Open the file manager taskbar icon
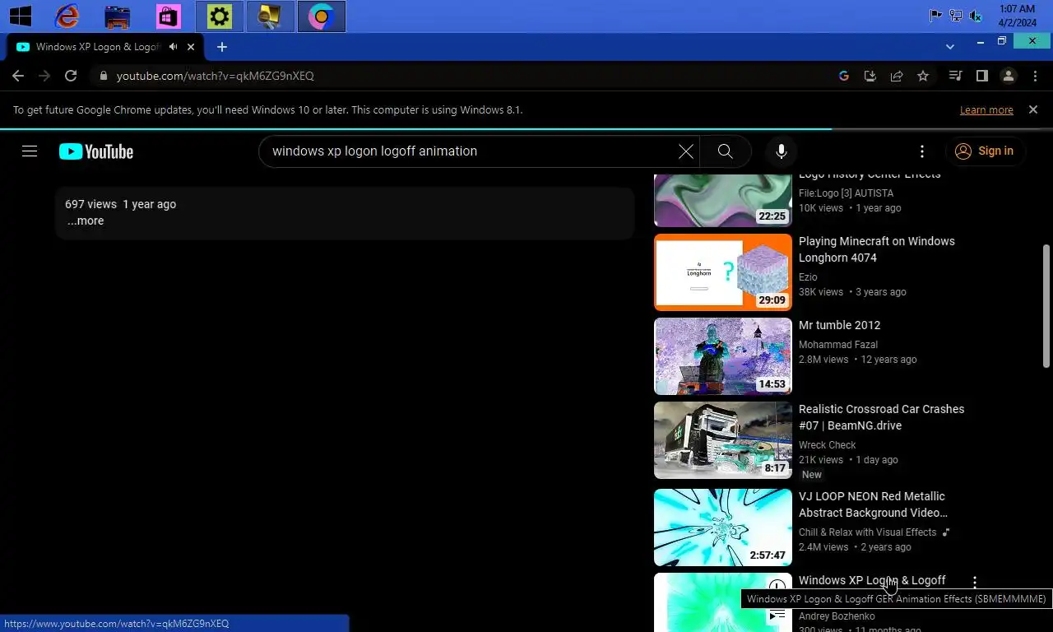 118,16
